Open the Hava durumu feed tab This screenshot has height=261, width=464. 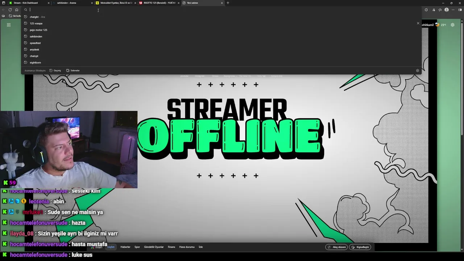[x=187, y=247]
